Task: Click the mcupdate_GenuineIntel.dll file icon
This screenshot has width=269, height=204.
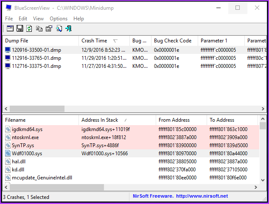Action: (x=8, y=177)
